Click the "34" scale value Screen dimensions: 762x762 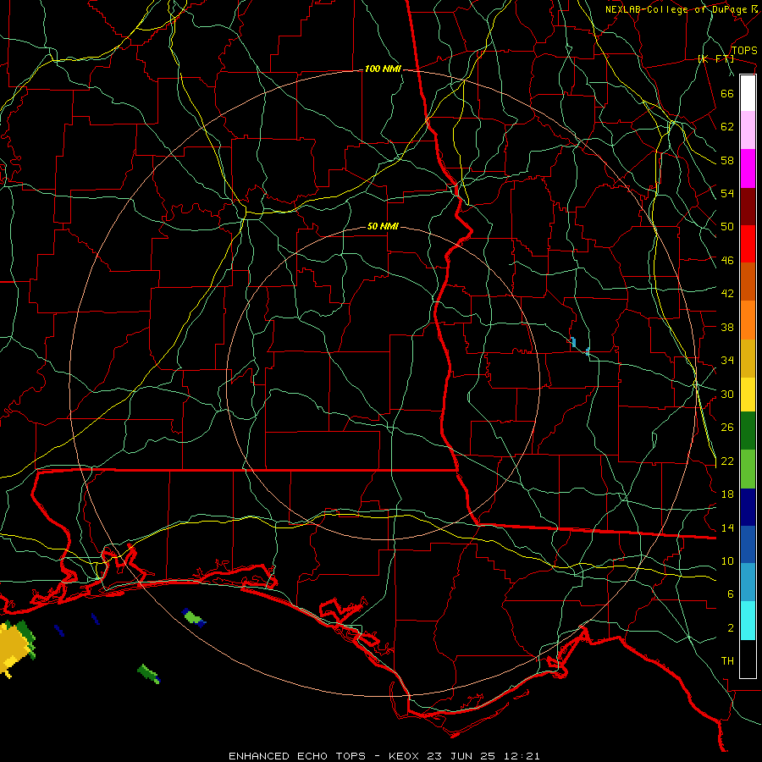coord(727,361)
